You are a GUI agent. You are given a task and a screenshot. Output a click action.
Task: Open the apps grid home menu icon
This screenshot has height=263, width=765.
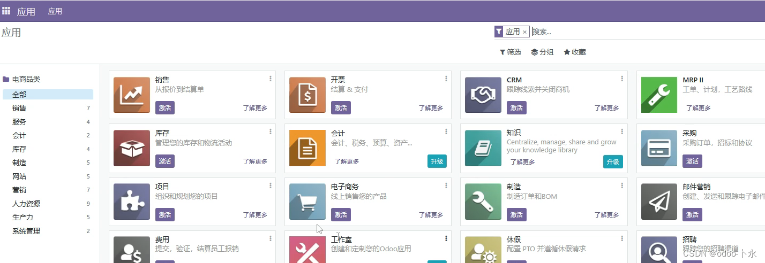click(6, 11)
